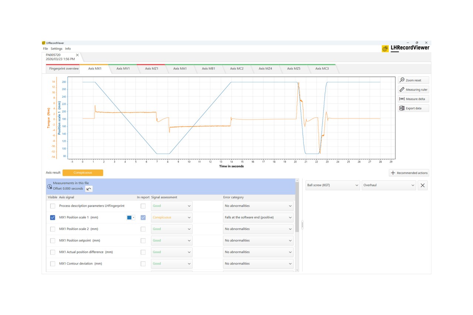The image size is (473, 315).
Task: Click the Recommended actions button
Action: [x=409, y=173]
